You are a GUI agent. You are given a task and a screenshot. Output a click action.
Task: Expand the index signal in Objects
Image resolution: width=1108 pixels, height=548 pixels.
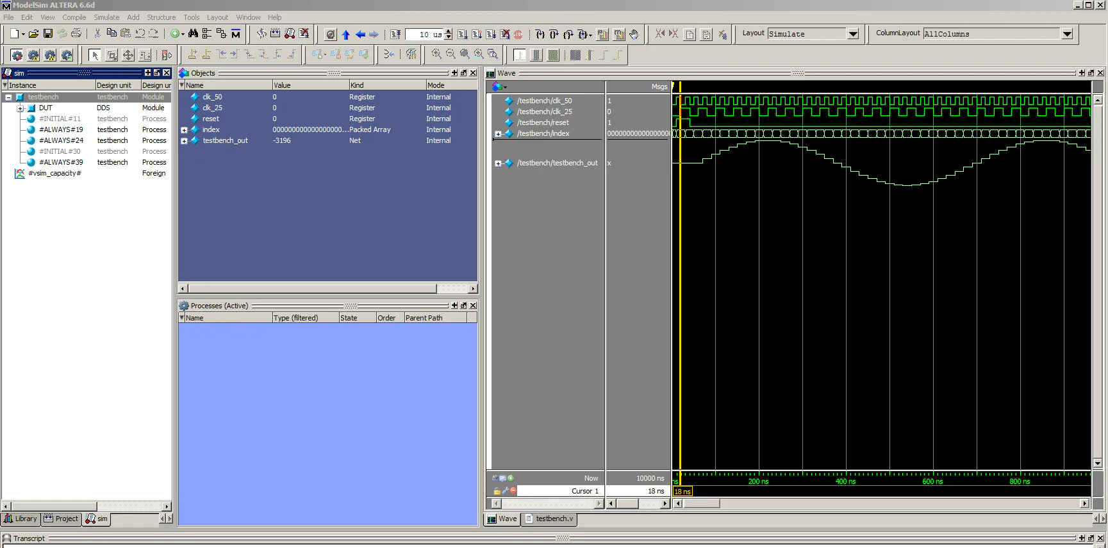[185, 130]
